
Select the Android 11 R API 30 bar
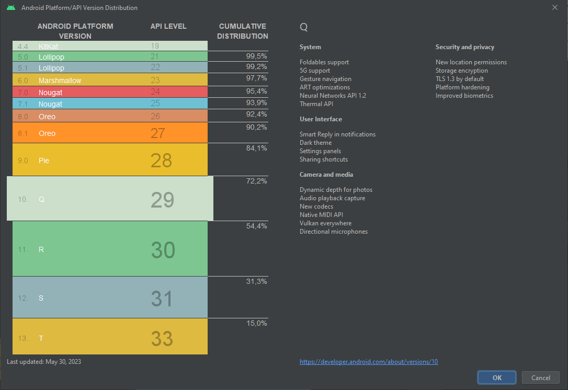pos(110,249)
